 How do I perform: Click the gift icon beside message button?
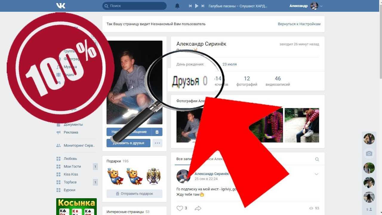point(157,132)
